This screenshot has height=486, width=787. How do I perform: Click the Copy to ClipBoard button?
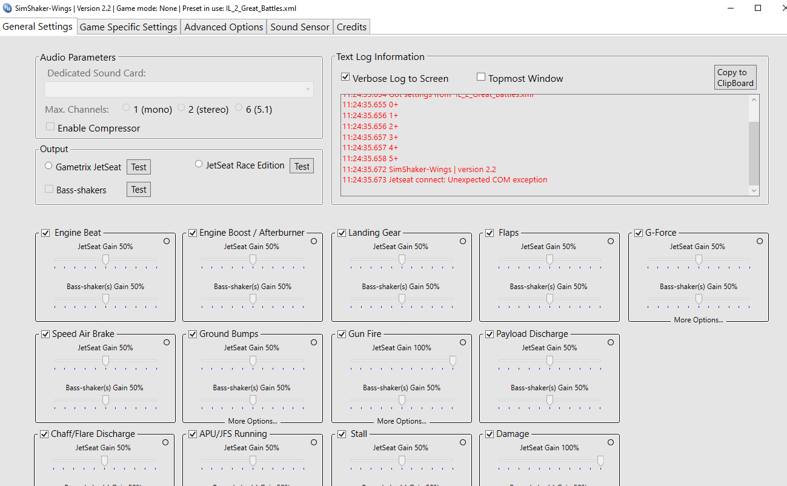736,78
